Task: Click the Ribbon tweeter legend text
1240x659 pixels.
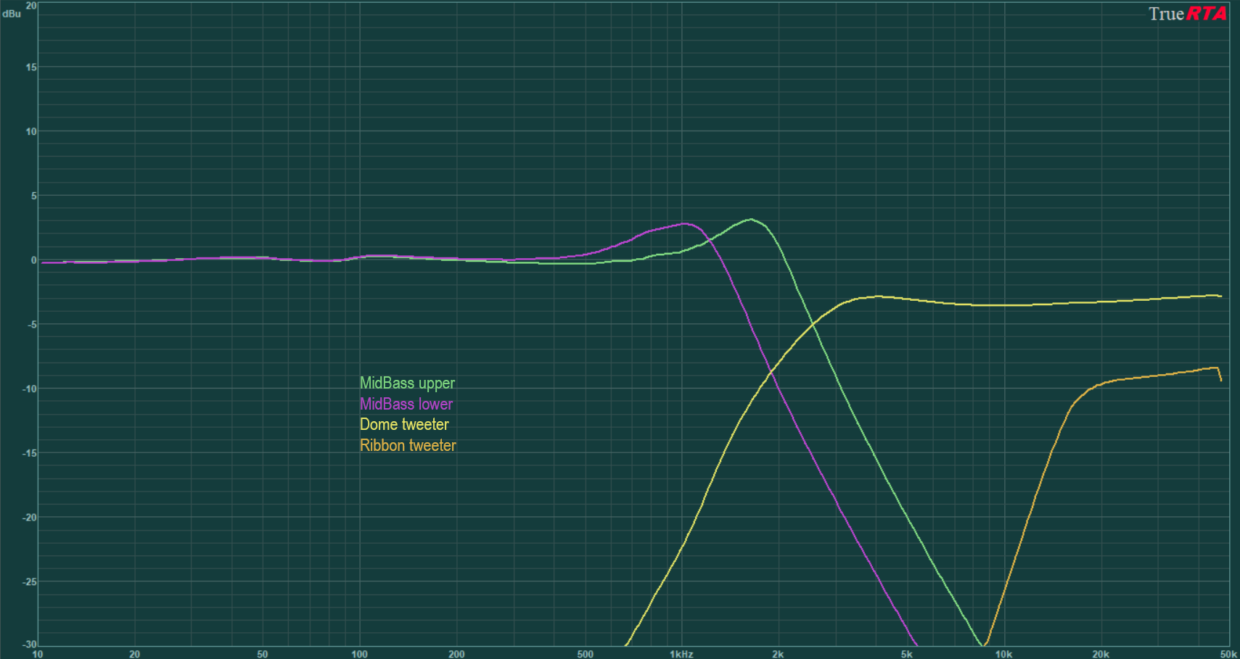Action: tap(408, 445)
